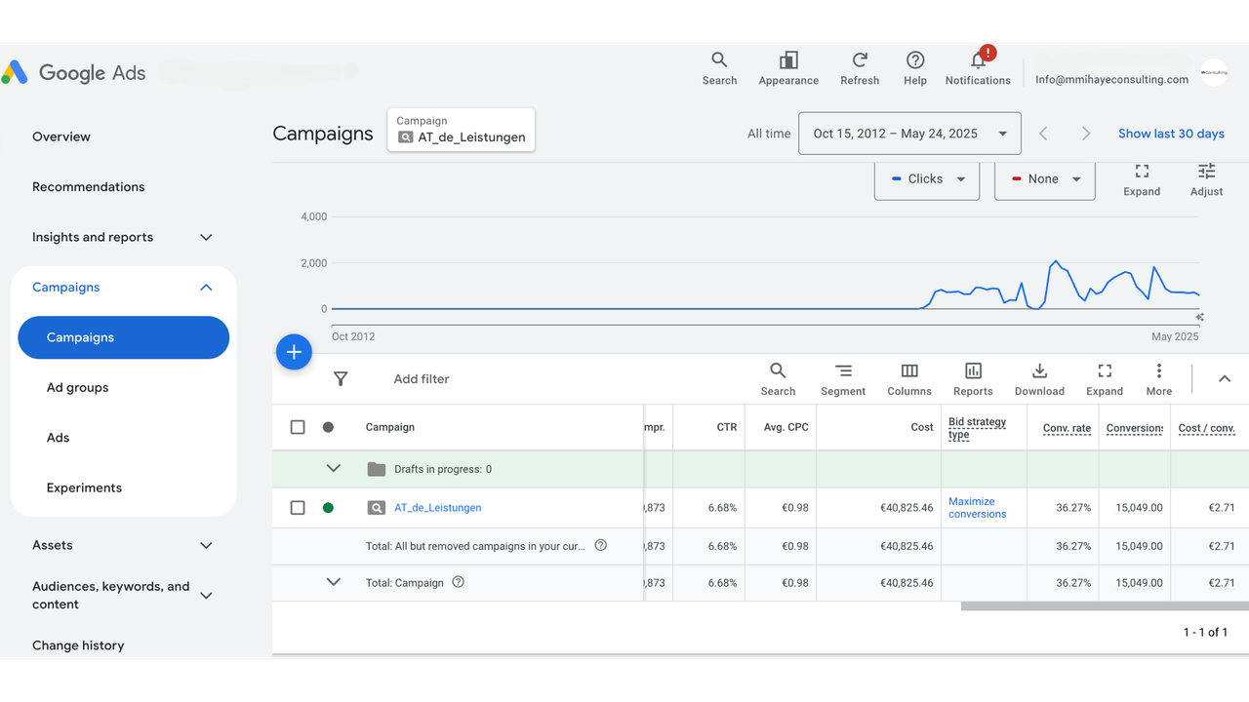Sort by CTR column header
This screenshot has width=1249, height=702.
coord(726,427)
